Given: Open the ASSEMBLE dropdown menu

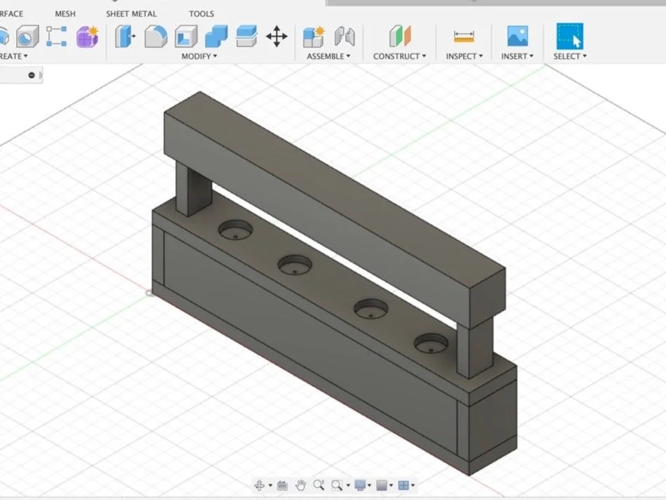Looking at the screenshot, I should pos(328,56).
